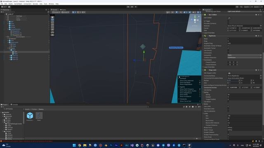The image size is (264, 148).
Task: Open the GameObject menu
Action: pyautogui.click(x=18, y=4)
